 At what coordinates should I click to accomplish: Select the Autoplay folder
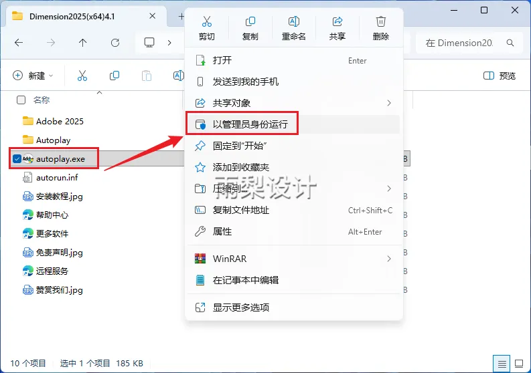coord(46,140)
